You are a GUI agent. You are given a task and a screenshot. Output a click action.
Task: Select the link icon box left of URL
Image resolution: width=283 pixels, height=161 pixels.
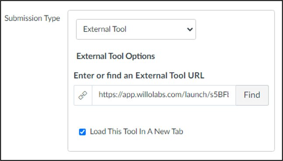coord(83,95)
